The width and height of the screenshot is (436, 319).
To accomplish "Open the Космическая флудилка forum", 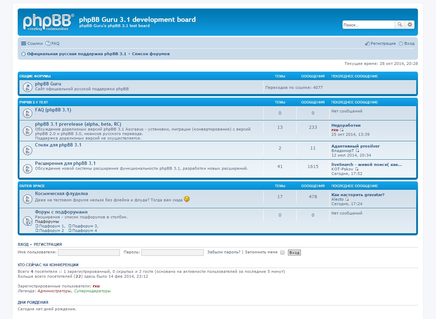I will 61,194.
